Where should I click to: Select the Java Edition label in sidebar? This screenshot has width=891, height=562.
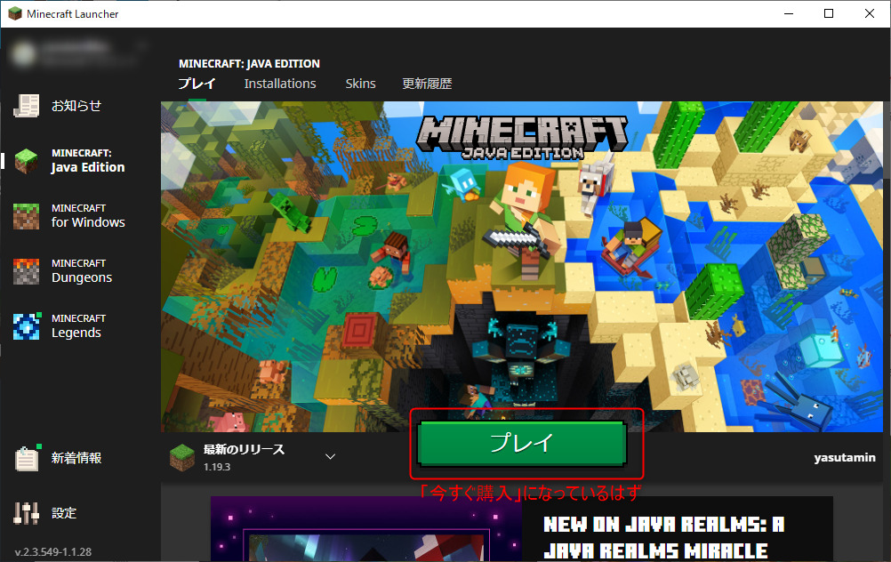click(87, 161)
